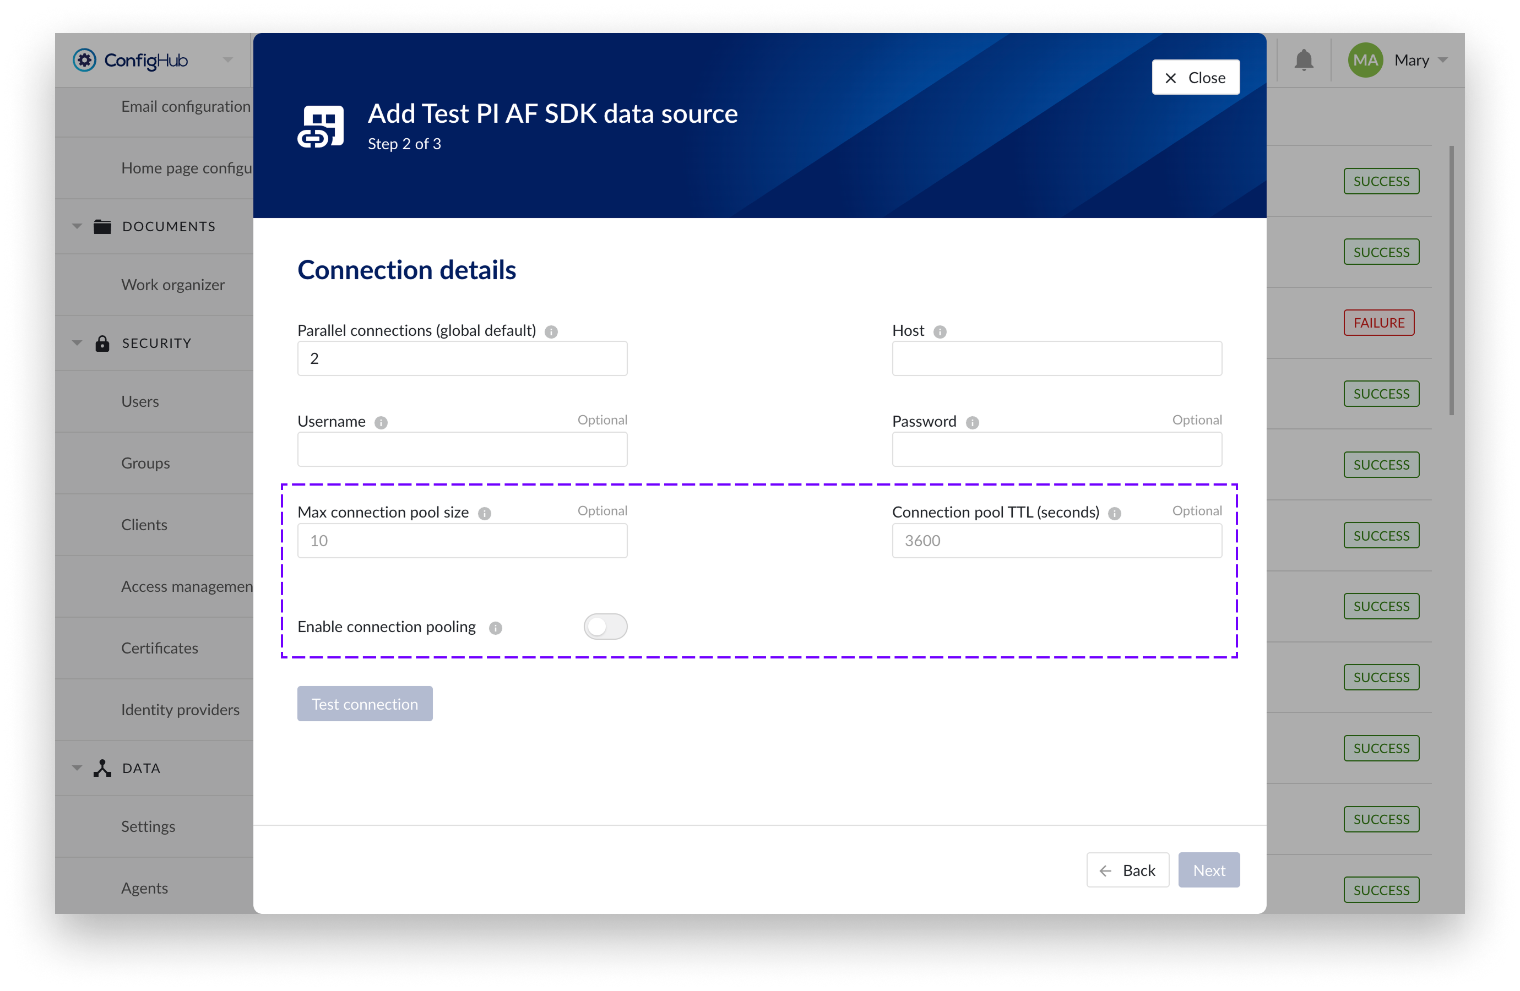Viewport: 1520px width, 991px height.
Task: Click the Parallel connections info icon
Action: pyautogui.click(x=551, y=331)
